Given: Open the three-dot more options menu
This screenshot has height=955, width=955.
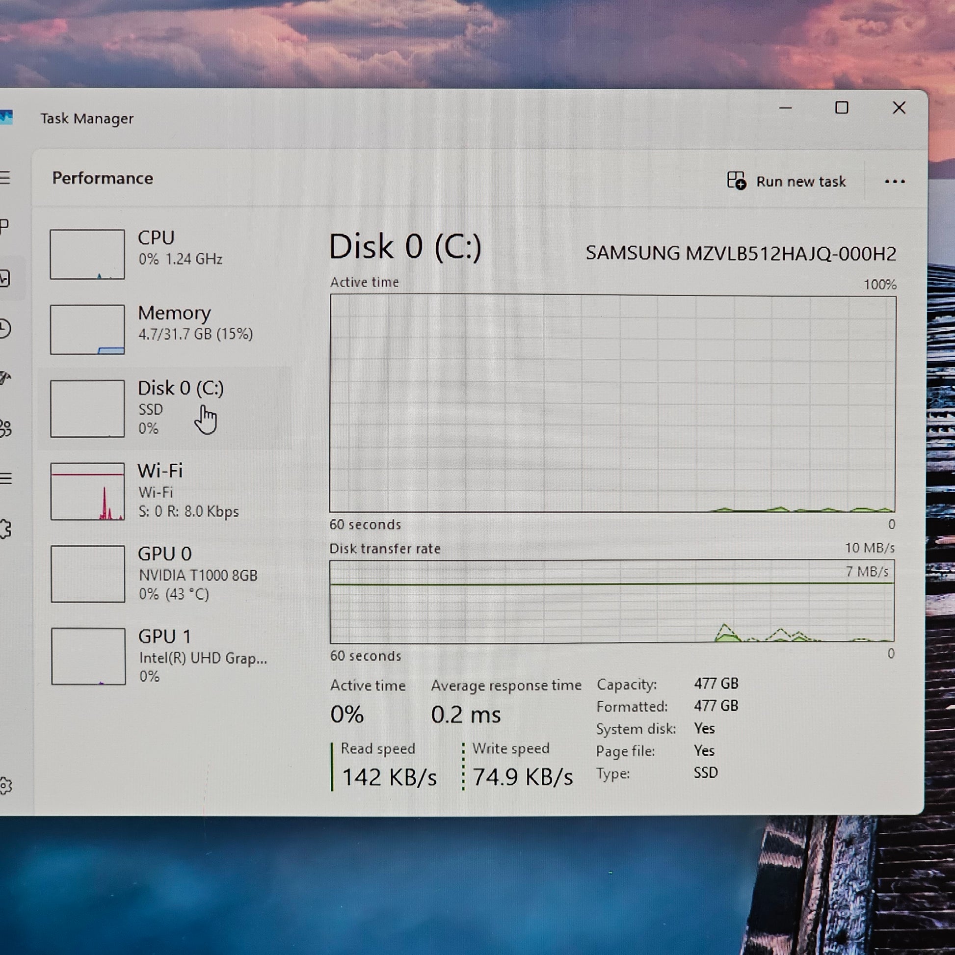Looking at the screenshot, I should (x=895, y=182).
